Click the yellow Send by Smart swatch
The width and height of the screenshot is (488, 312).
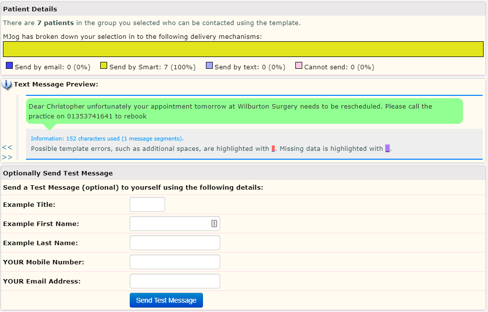[x=104, y=66]
